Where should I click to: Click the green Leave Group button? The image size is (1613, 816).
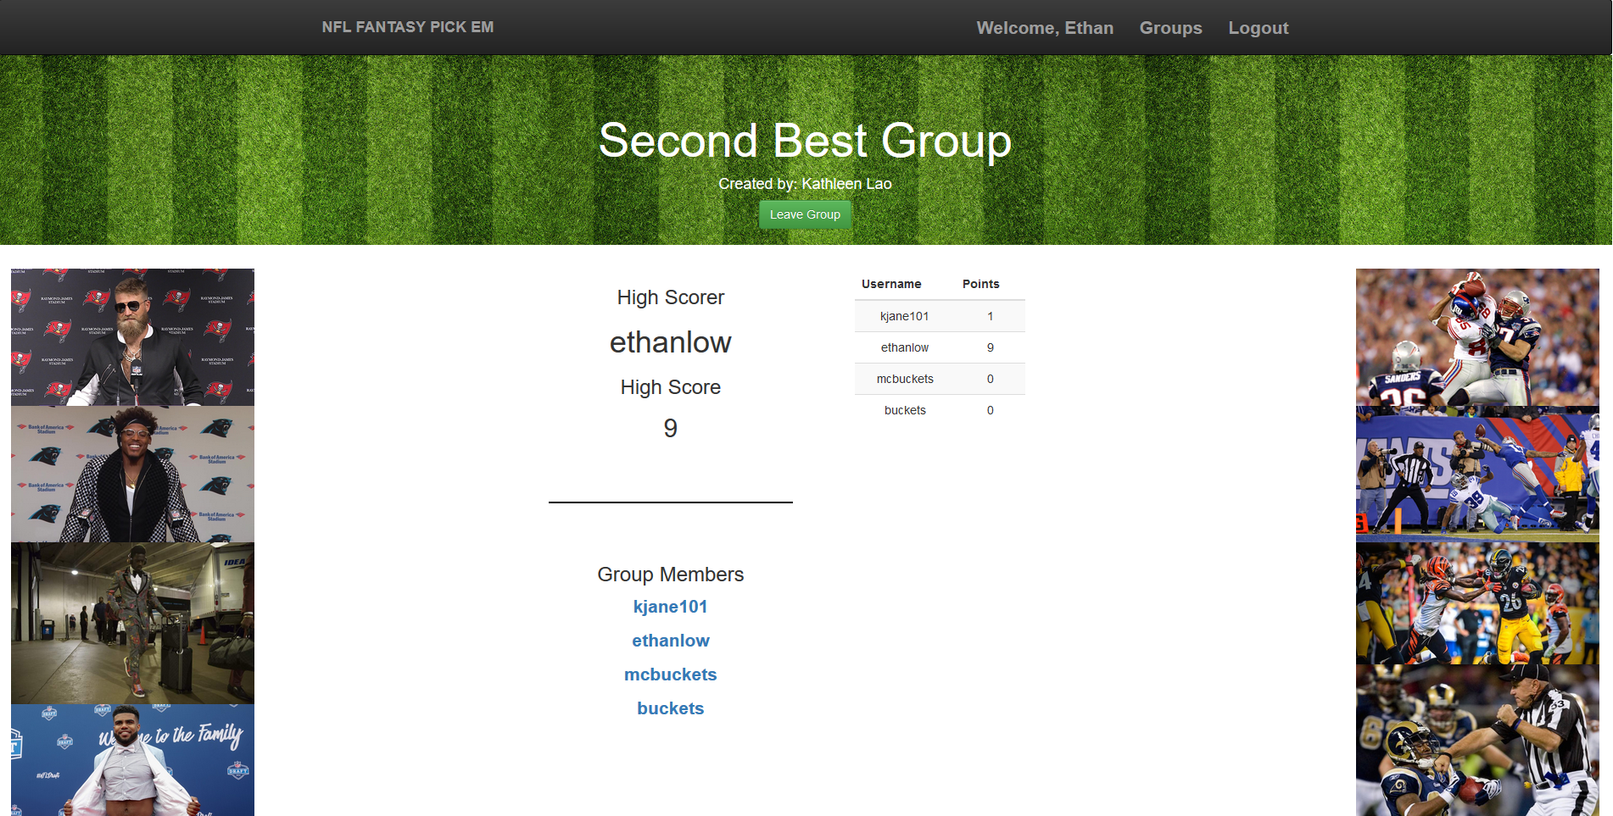805,214
